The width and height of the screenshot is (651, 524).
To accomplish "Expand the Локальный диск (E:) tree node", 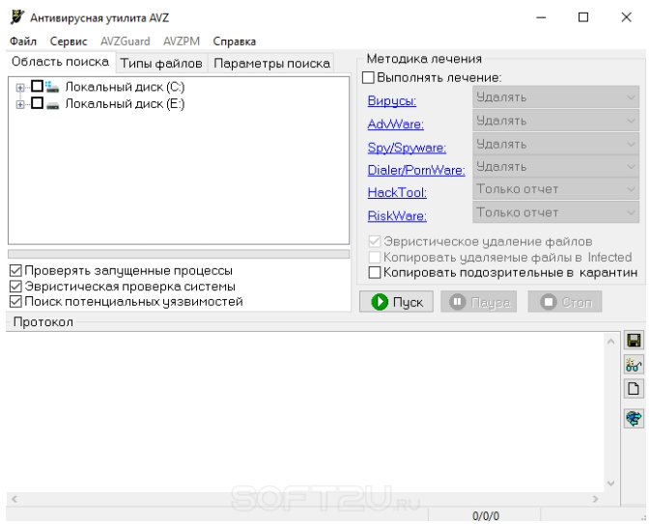I will (20, 104).
